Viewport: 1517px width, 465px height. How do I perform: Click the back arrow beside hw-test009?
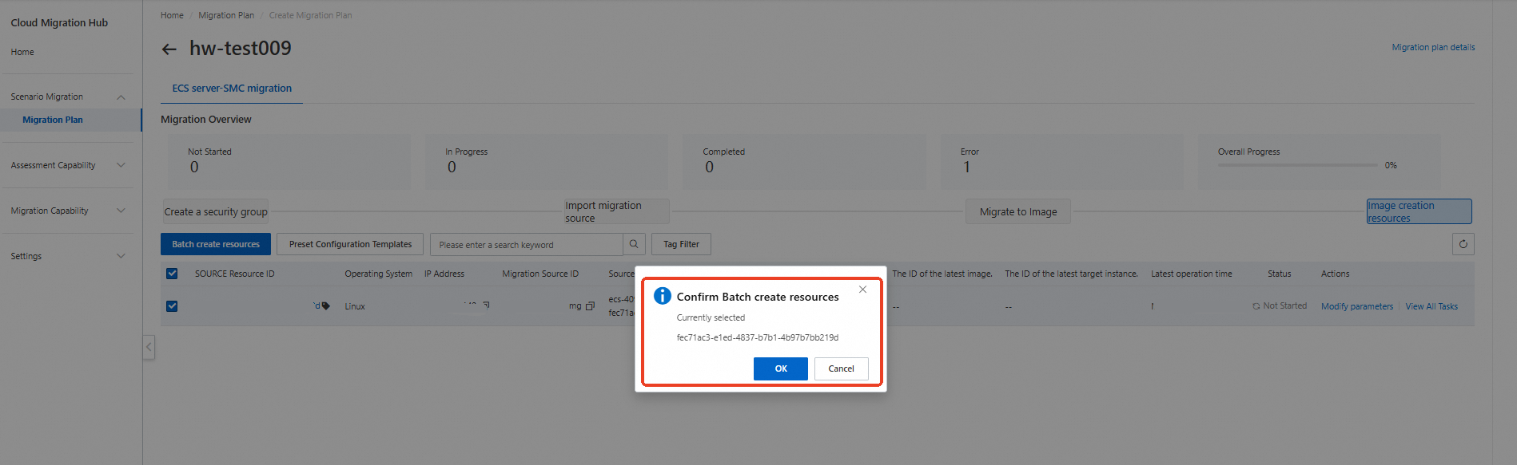[169, 49]
